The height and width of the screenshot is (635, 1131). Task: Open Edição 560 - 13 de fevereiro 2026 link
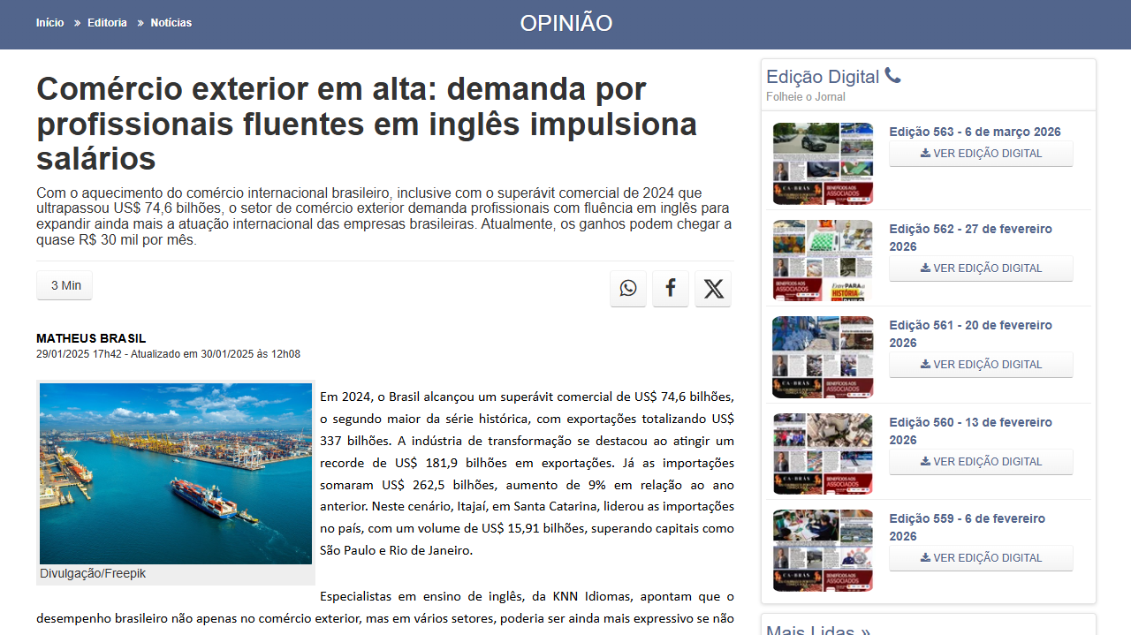(971, 431)
